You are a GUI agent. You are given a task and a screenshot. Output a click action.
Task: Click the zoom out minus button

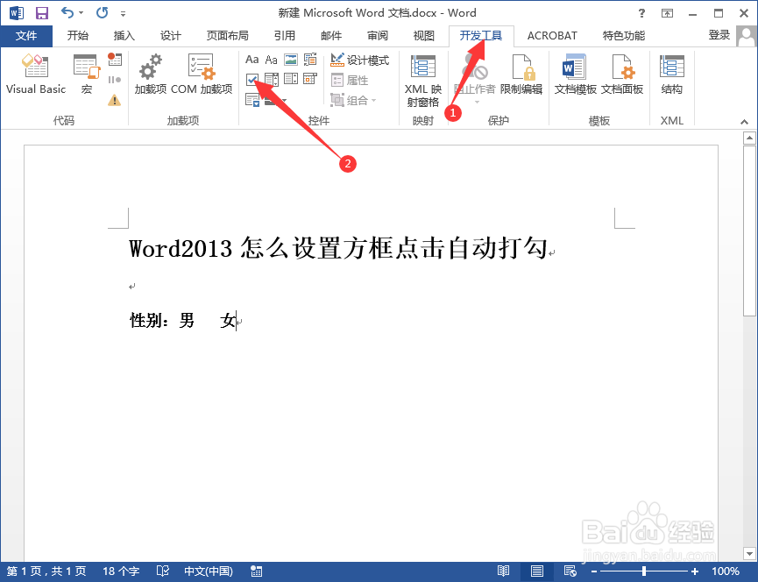click(x=594, y=571)
